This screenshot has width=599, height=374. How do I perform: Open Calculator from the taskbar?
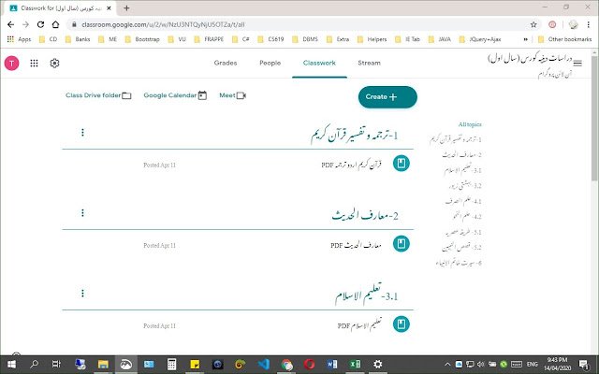click(x=171, y=365)
